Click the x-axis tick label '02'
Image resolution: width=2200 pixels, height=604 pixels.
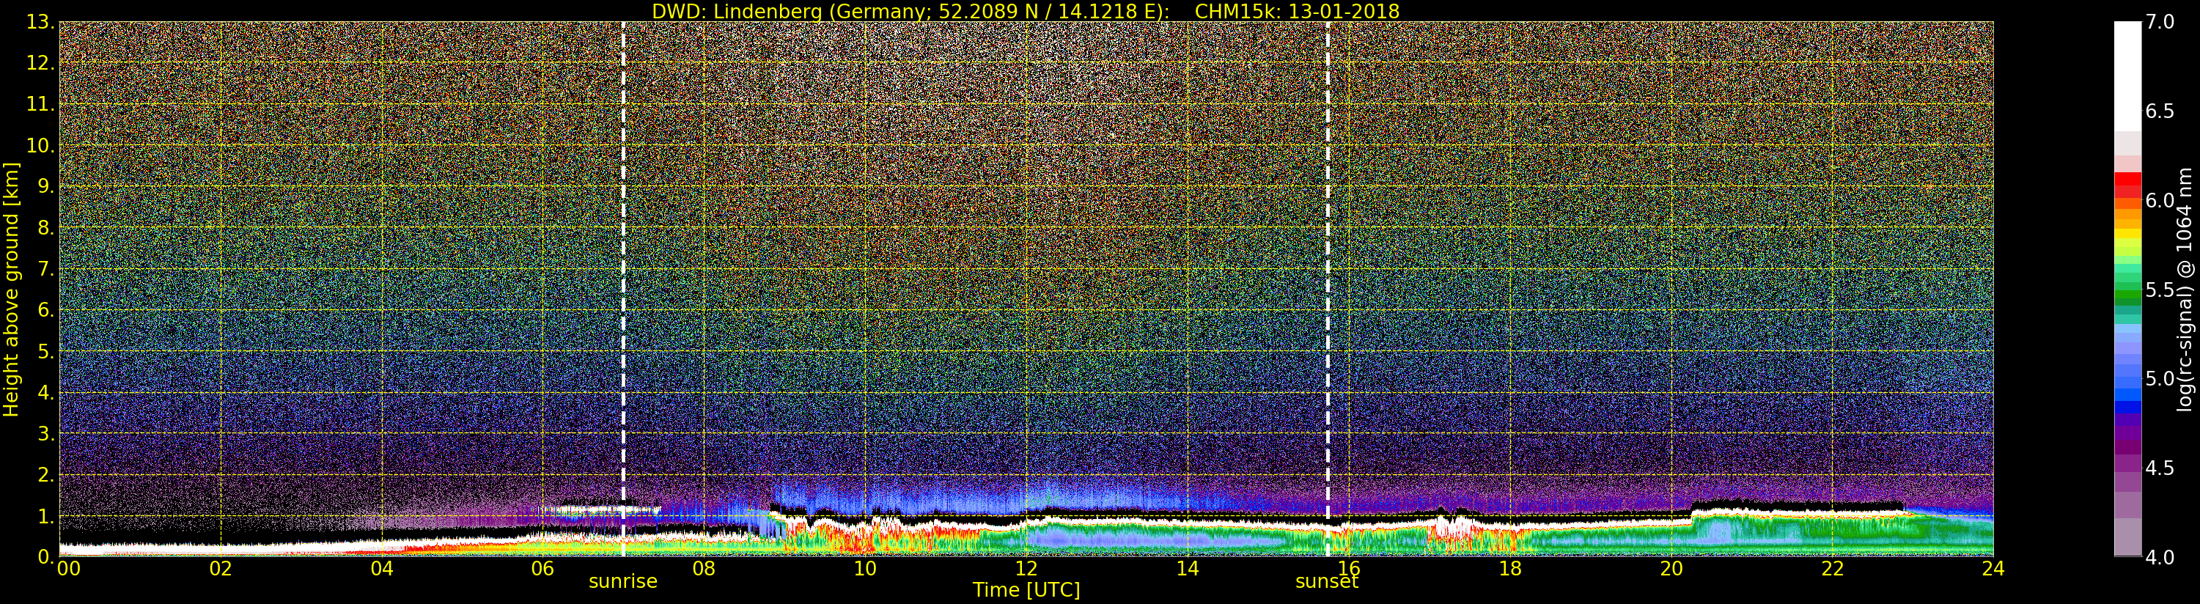tap(221, 569)
